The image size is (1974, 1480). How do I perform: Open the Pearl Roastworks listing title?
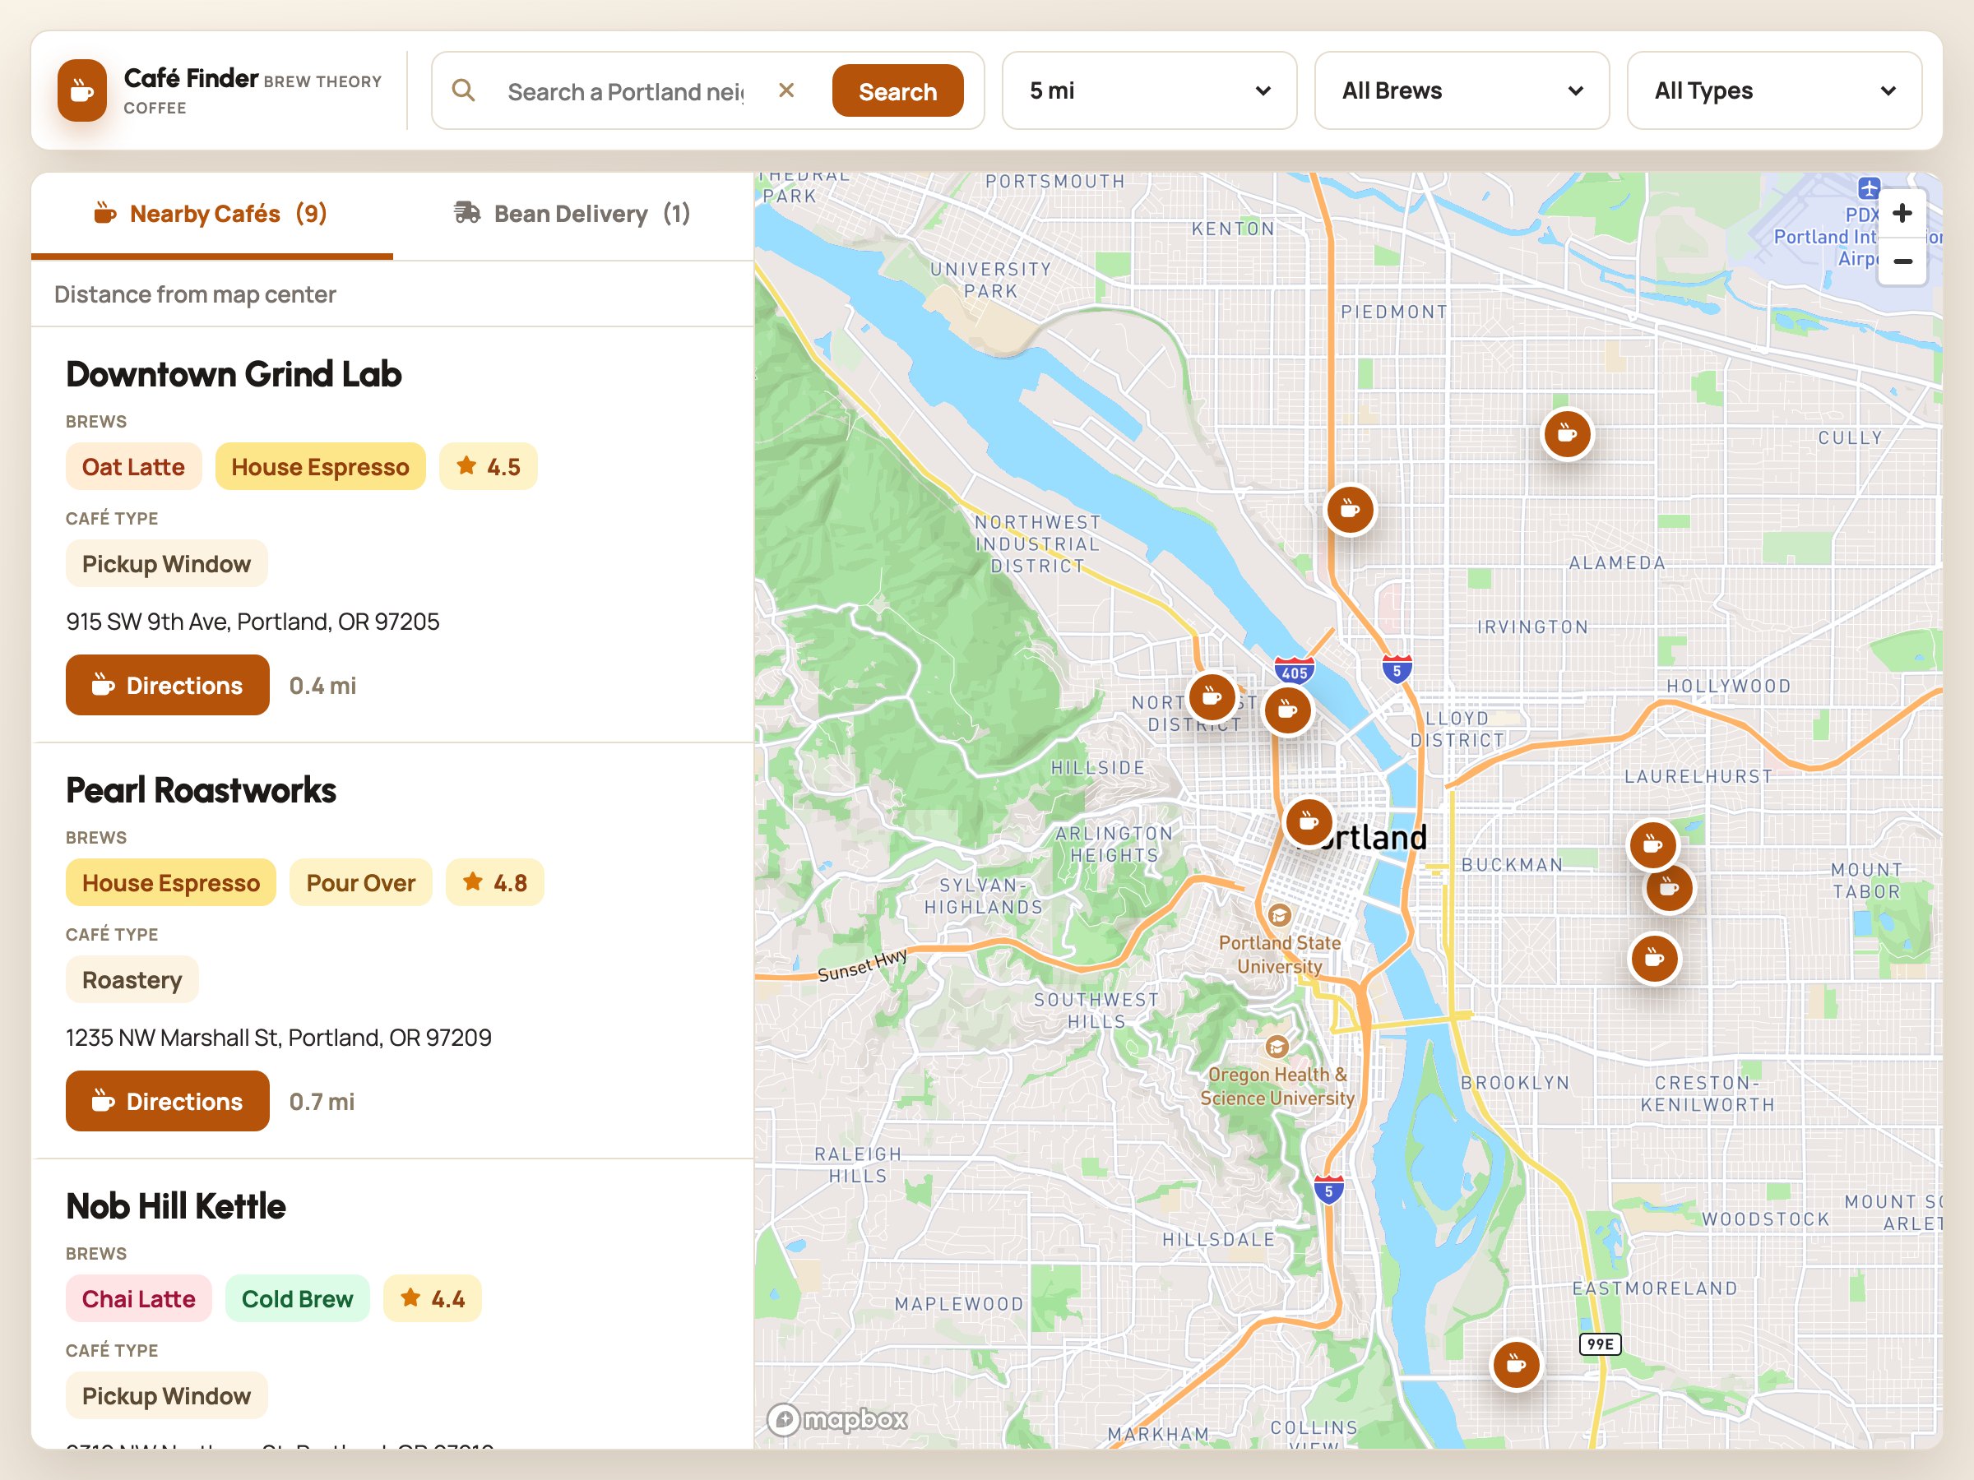(x=201, y=790)
